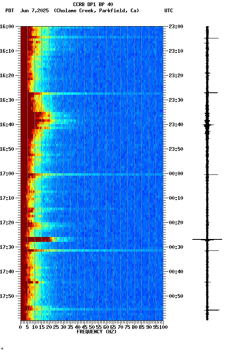Image resolution: width=225 pixels, height=353 pixels.
Task: Click the 100 Hz frequency tick label
Action: 163,327
